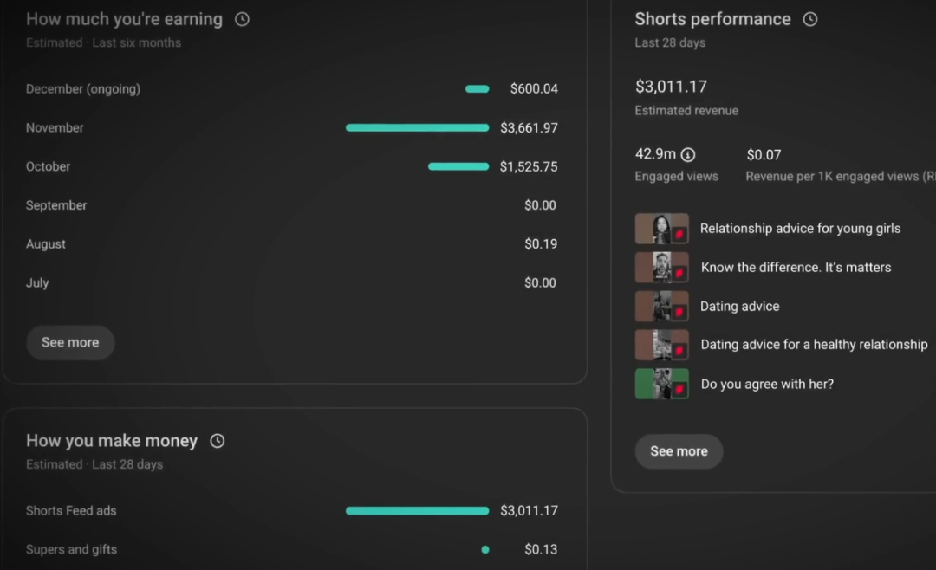Click the Dating advice short thumbnail
This screenshot has height=570, width=936.
pyautogui.click(x=661, y=307)
